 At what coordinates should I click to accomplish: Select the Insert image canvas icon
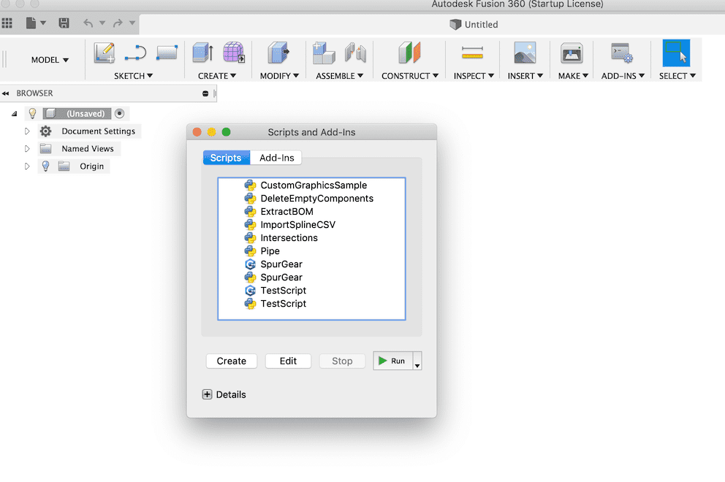point(525,53)
